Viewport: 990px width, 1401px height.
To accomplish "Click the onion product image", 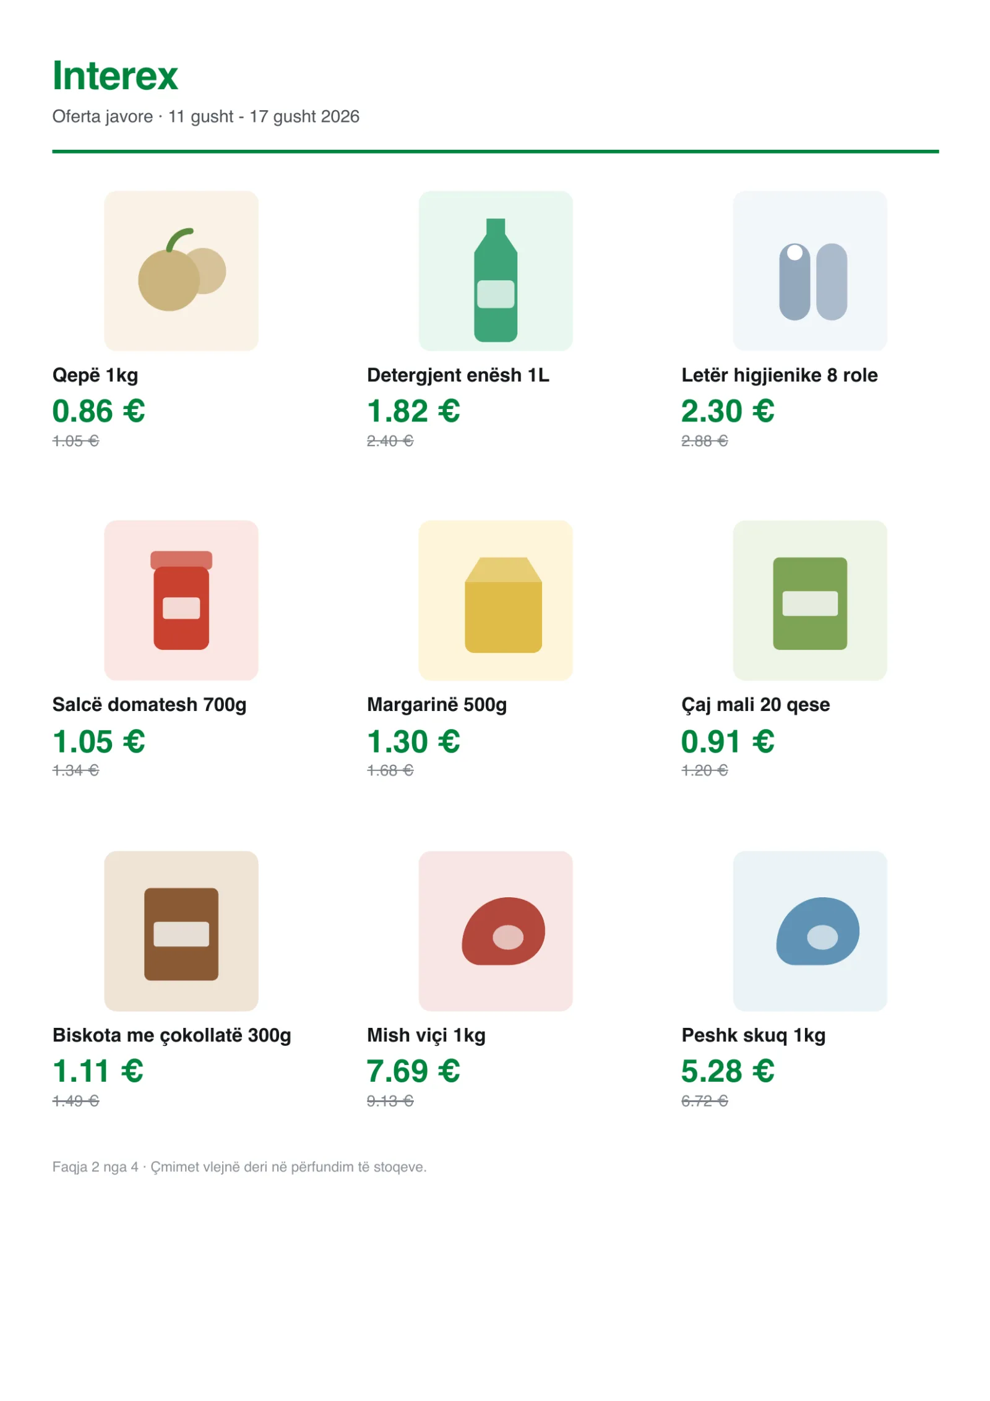I will 181,270.
